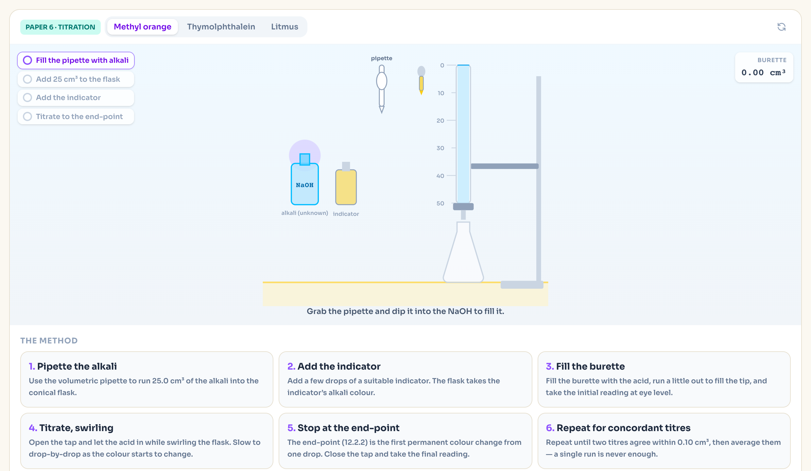Click 'THE METHOD' heading
The height and width of the screenshot is (471, 811).
click(49, 341)
